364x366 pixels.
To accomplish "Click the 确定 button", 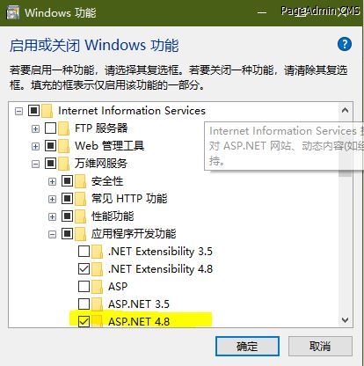I will tap(247, 347).
